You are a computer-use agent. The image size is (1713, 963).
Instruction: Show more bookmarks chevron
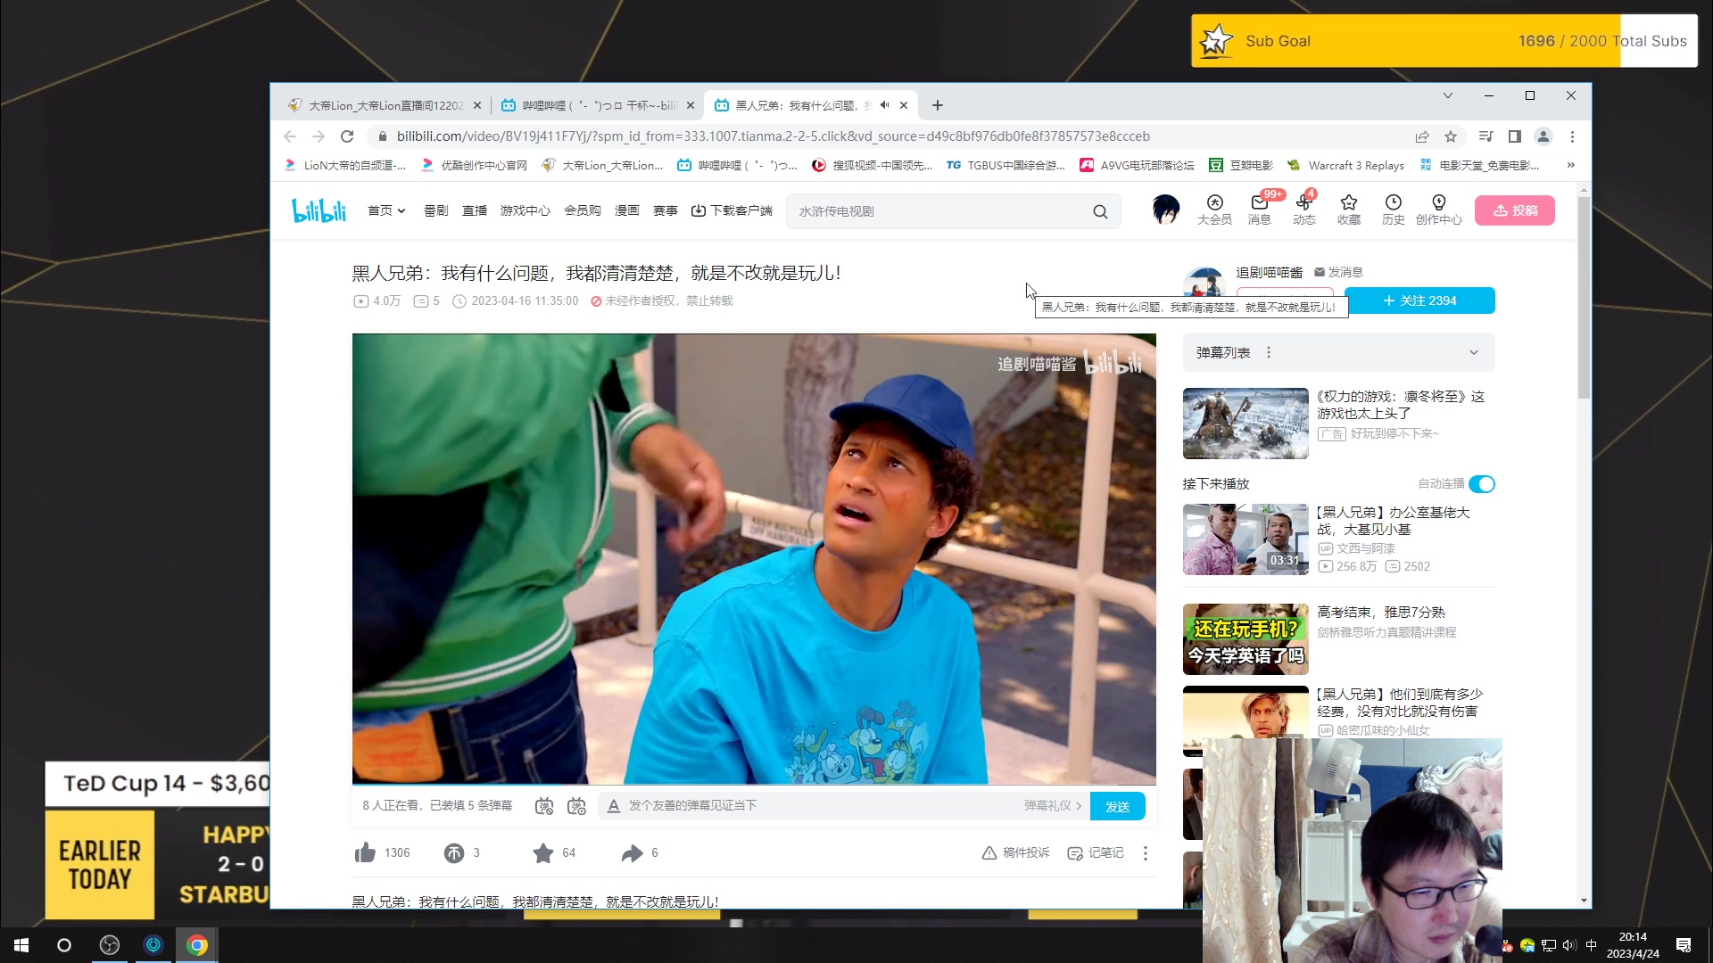click(x=1570, y=165)
